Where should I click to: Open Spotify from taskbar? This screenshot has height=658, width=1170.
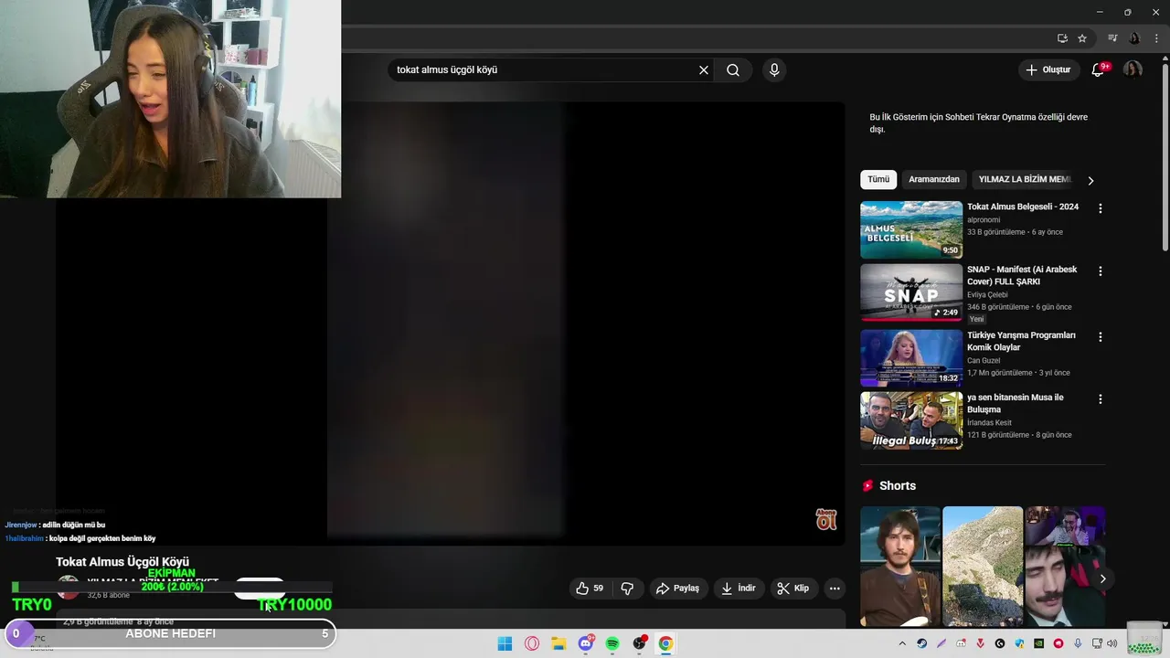coord(612,643)
